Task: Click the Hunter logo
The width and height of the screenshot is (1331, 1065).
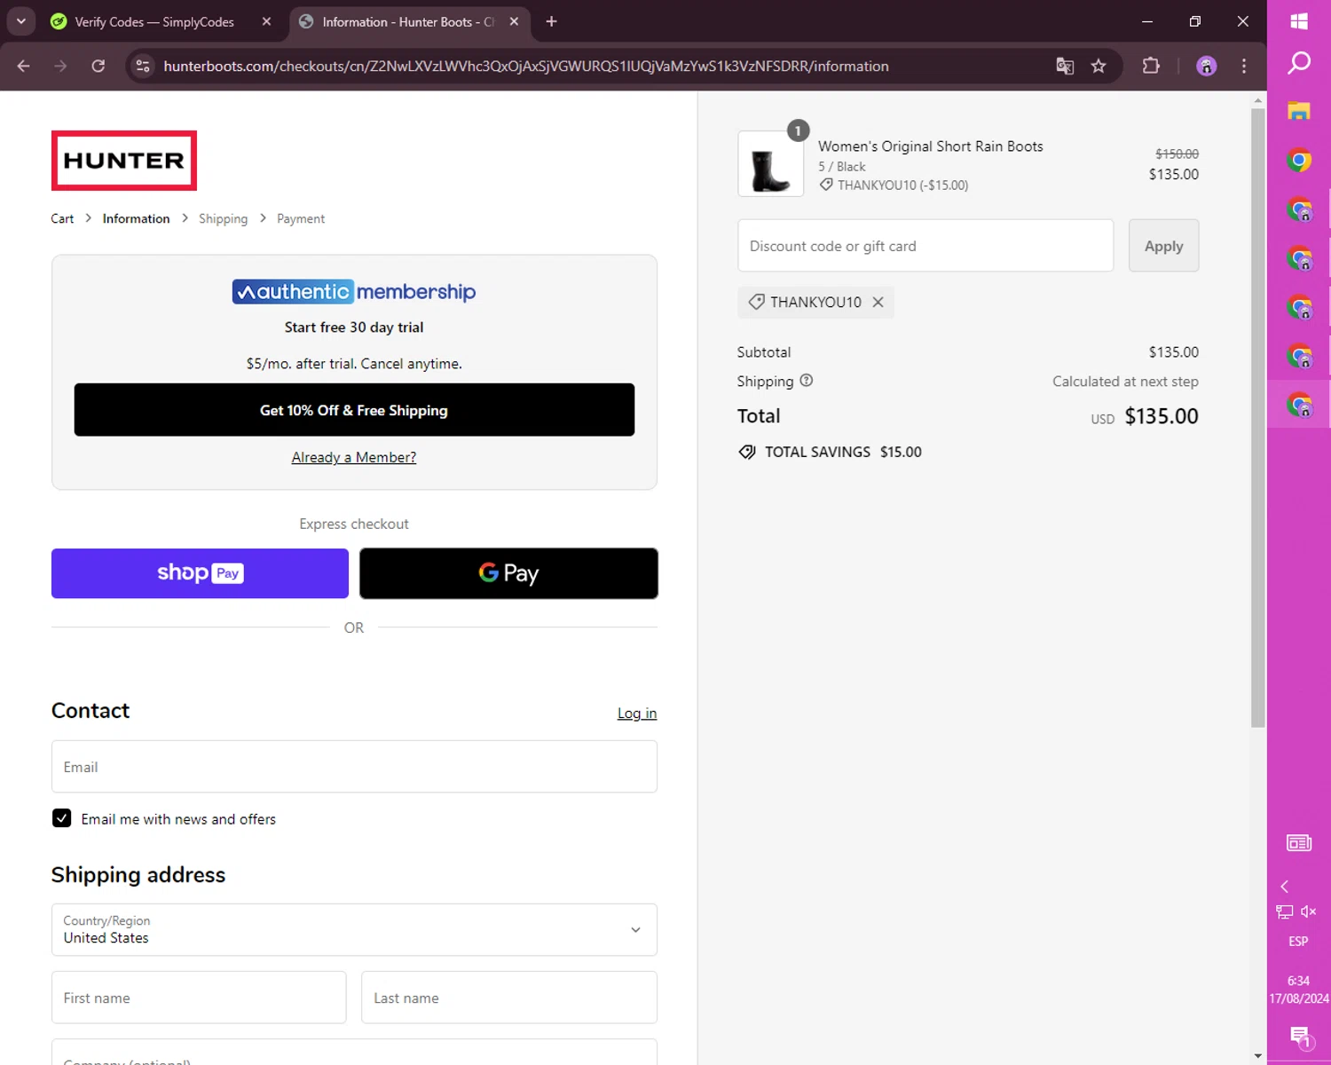Action: coord(124,161)
